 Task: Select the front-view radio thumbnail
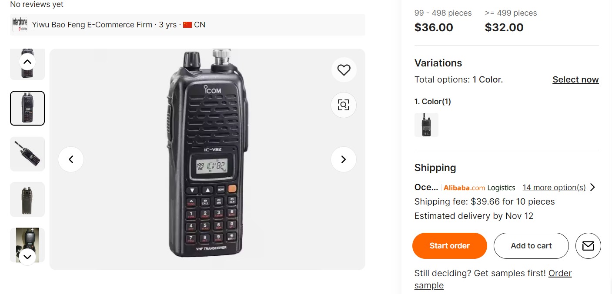[27, 108]
